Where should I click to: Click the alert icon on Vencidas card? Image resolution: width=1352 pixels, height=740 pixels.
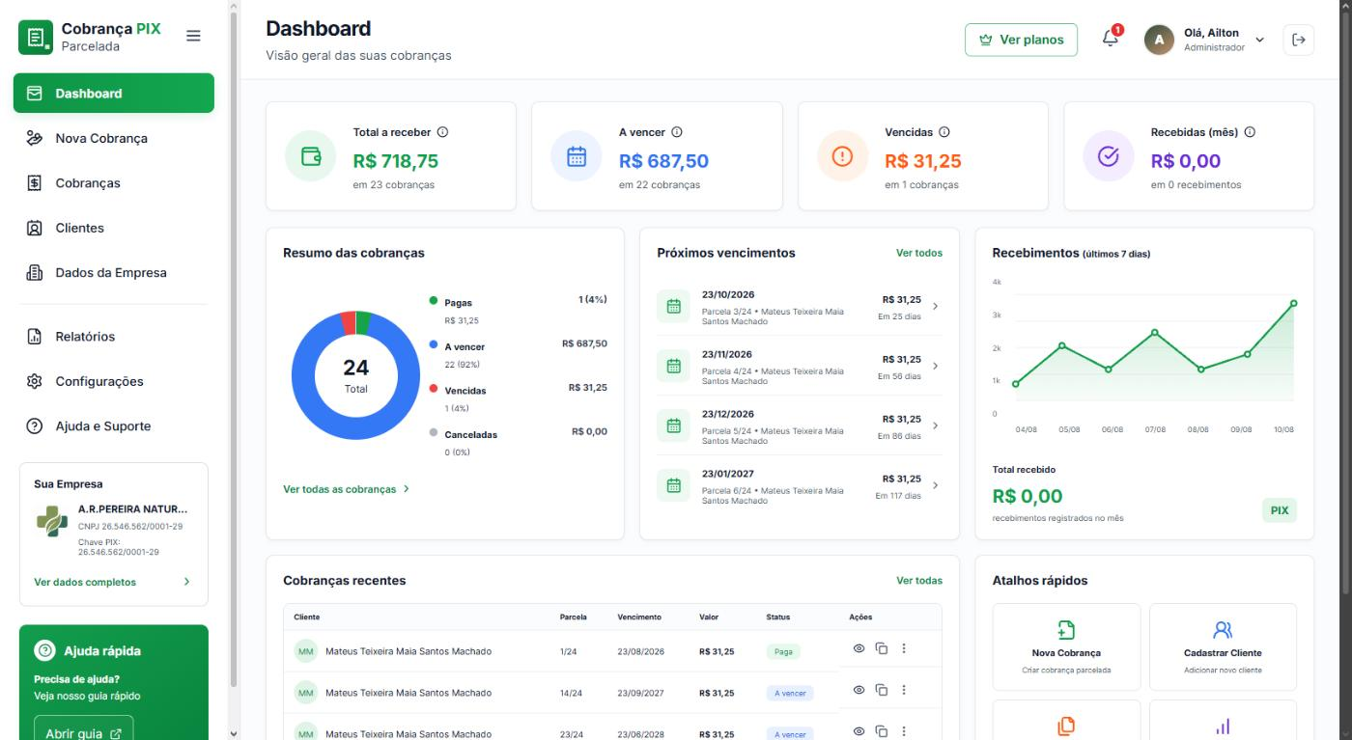coord(843,158)
